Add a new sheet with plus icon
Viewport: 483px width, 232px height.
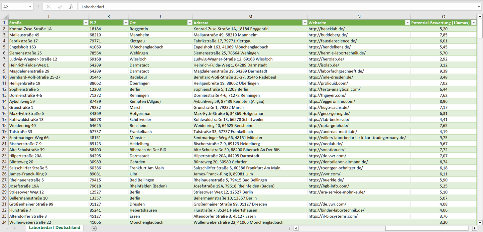tap(94, 228)
